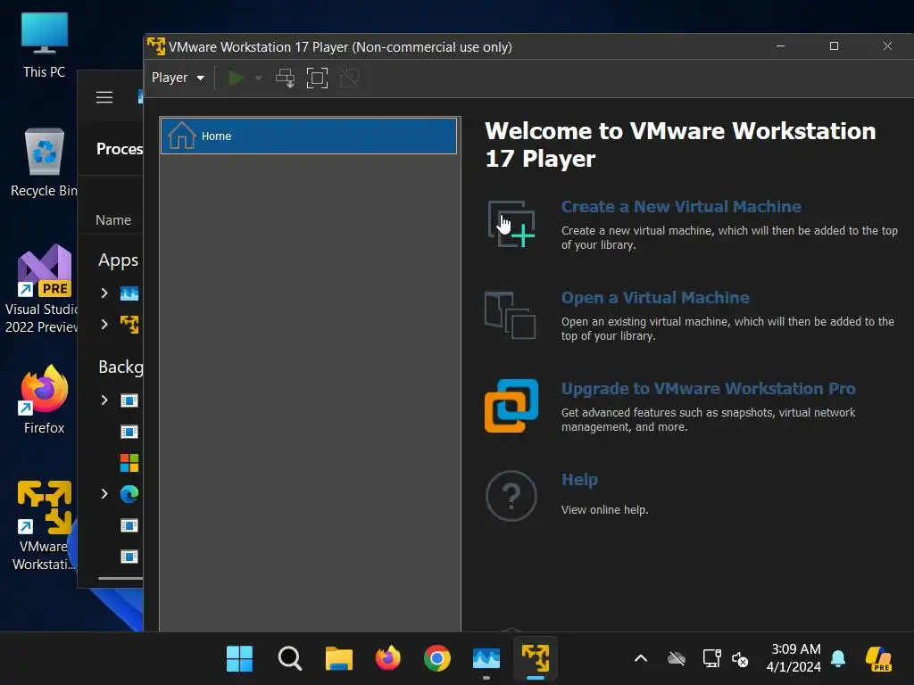Switch to Task Manager on taskbar
The image size is (914, 685).
coord(486,659)
